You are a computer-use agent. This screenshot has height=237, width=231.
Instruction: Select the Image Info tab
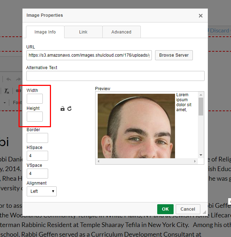(45, 32)
